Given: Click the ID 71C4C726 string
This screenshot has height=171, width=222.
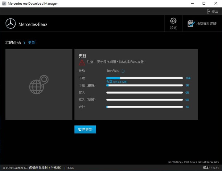Looking at the screenshot, I should pyautogui.click(x=193, y=162).
